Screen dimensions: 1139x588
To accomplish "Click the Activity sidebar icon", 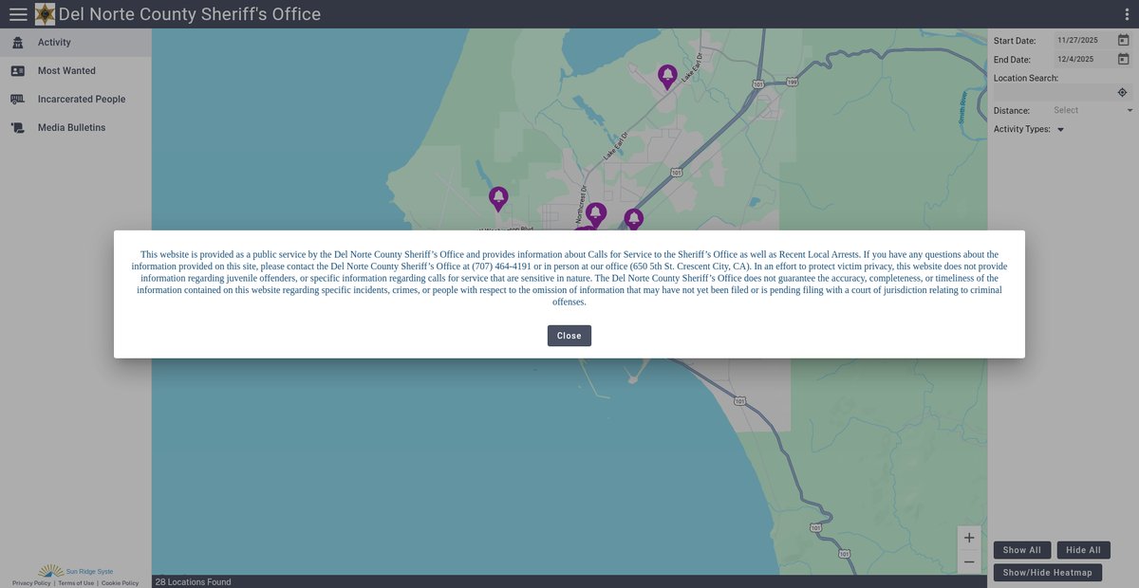I will [x=18, y=43].
